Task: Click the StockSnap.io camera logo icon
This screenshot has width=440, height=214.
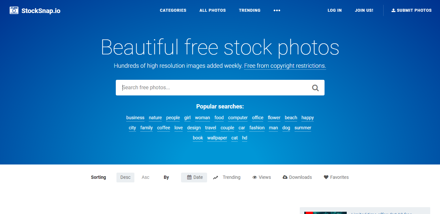Action: pos(14,10)
